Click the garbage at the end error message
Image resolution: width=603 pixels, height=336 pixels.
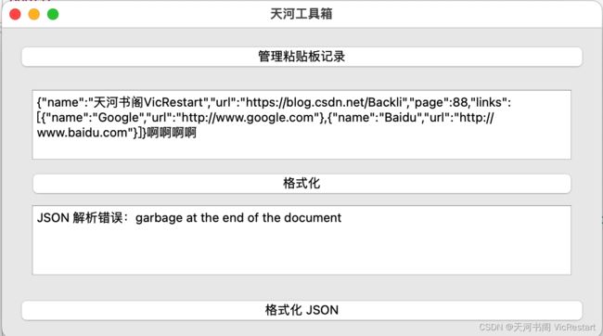[238, 218]
